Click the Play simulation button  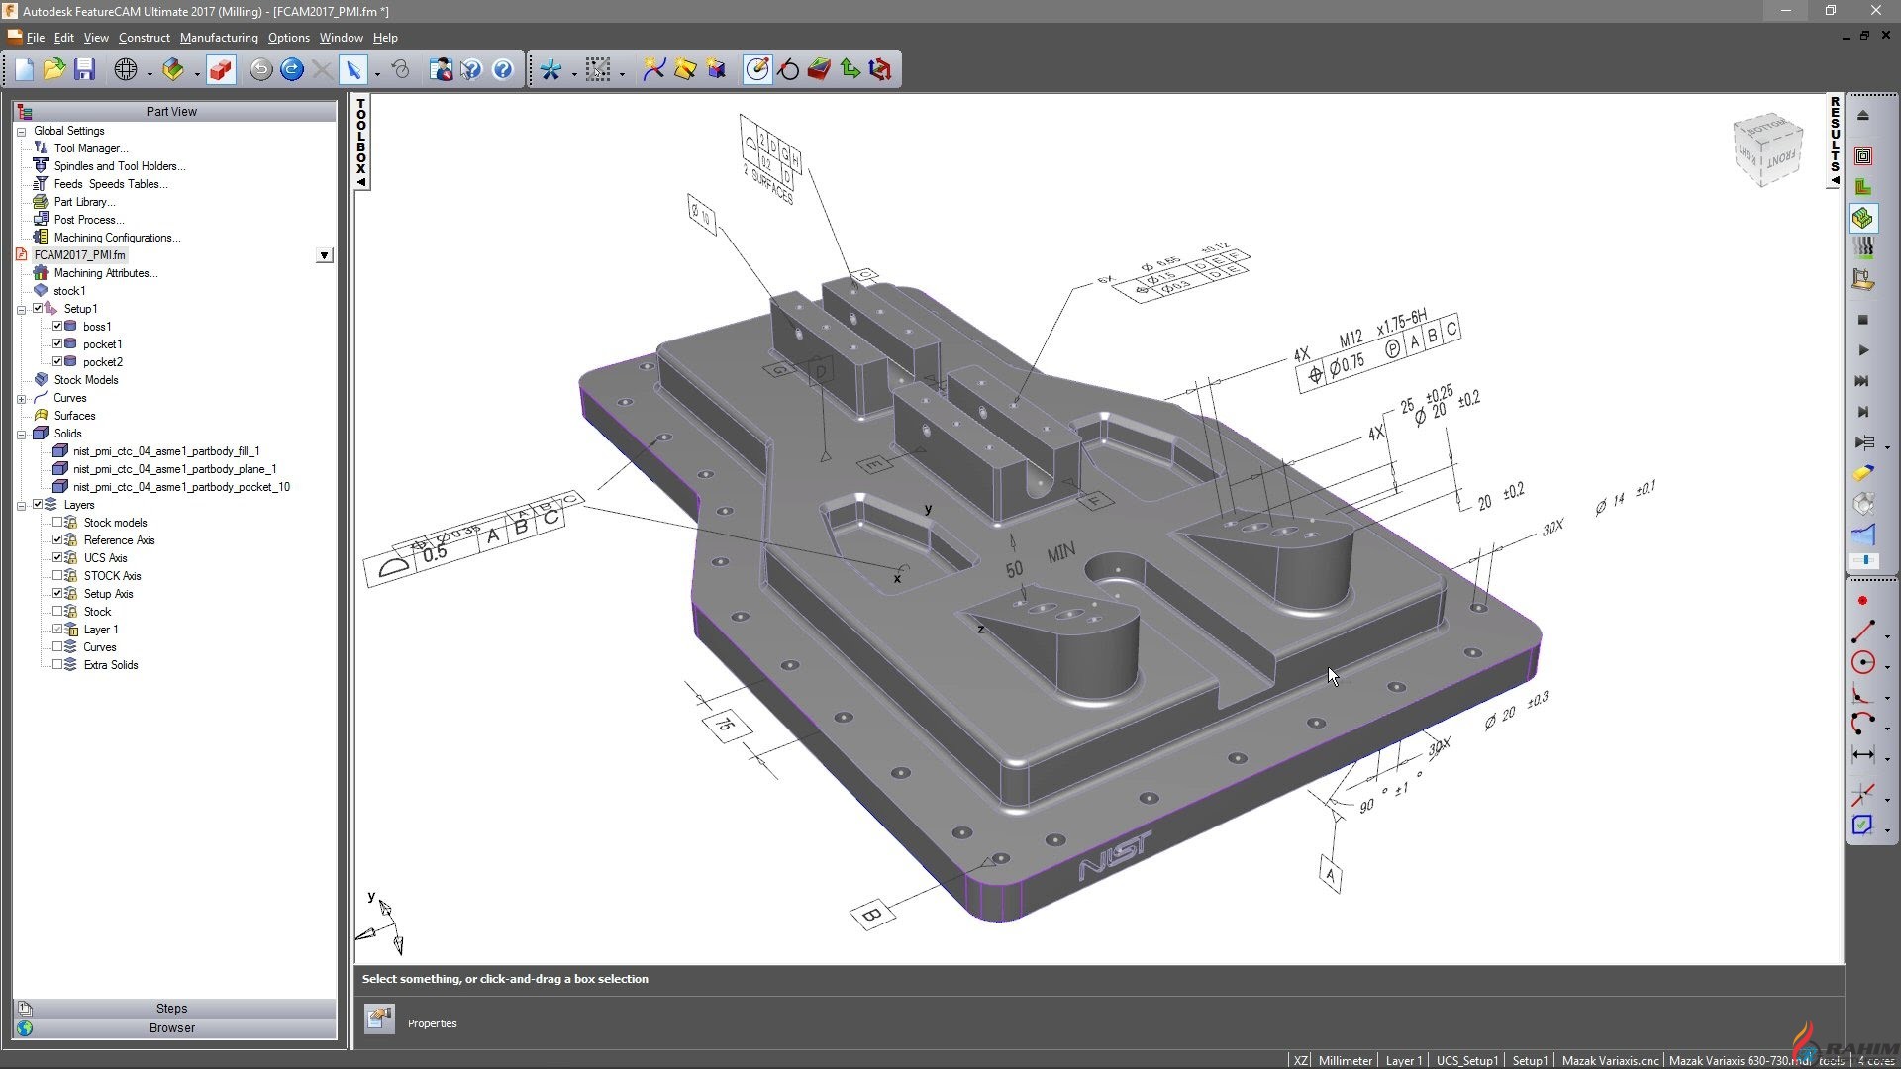pos(1862,350)
